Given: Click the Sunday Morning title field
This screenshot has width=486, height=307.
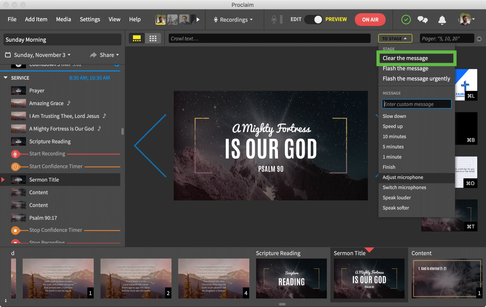Looking at the screenshot, I should pyautogui.click(x=62, y=39).
